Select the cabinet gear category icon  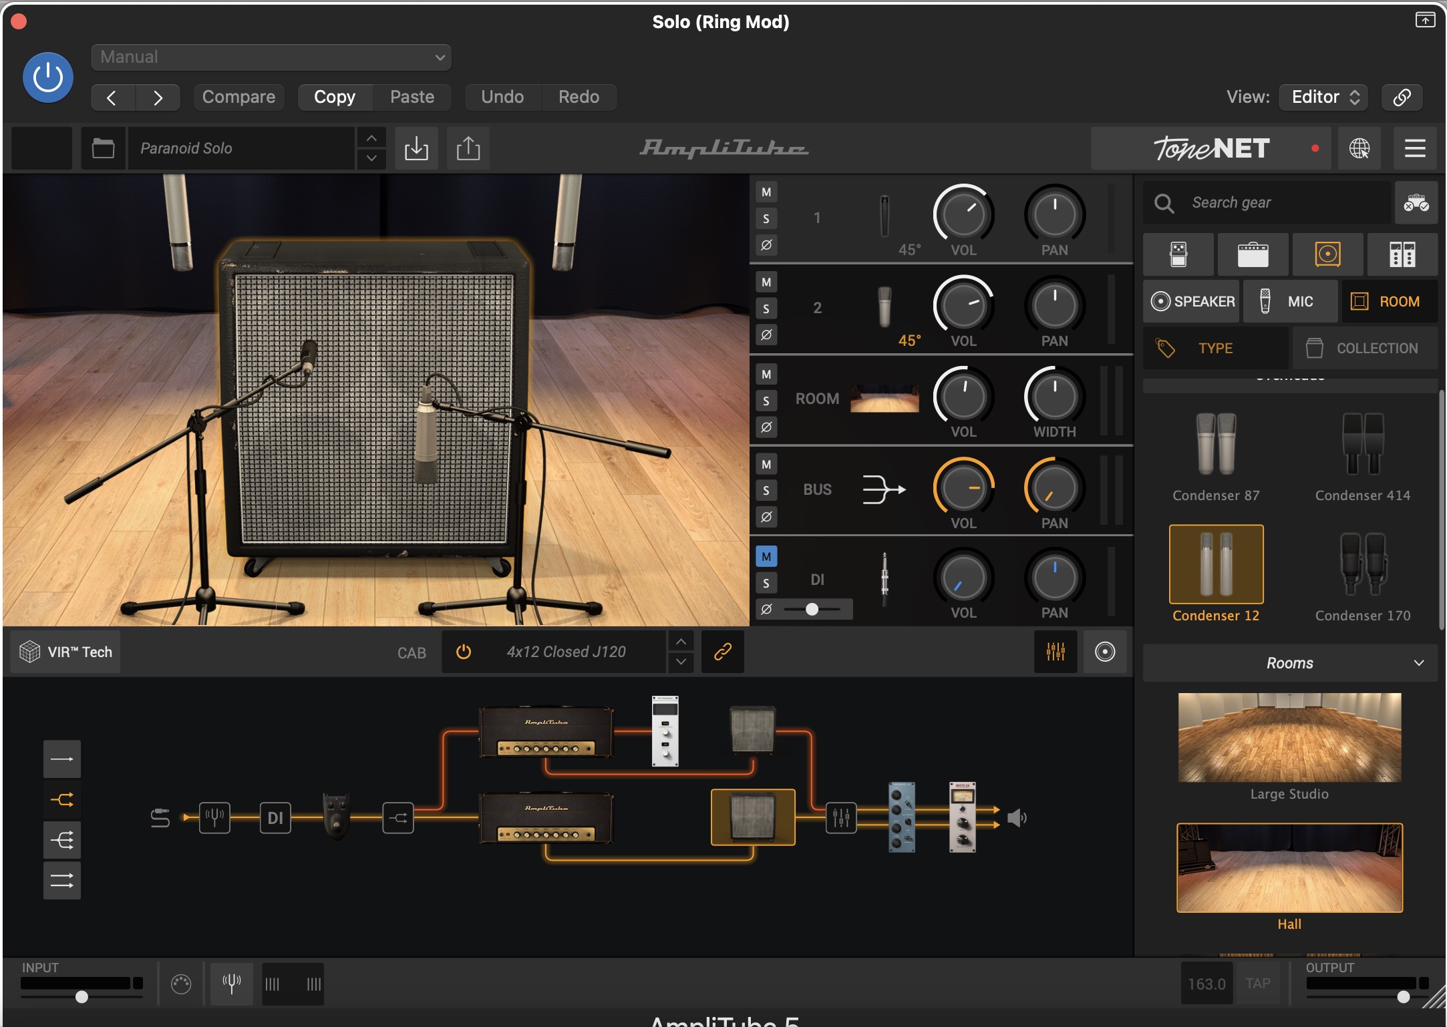point(1328,255)
